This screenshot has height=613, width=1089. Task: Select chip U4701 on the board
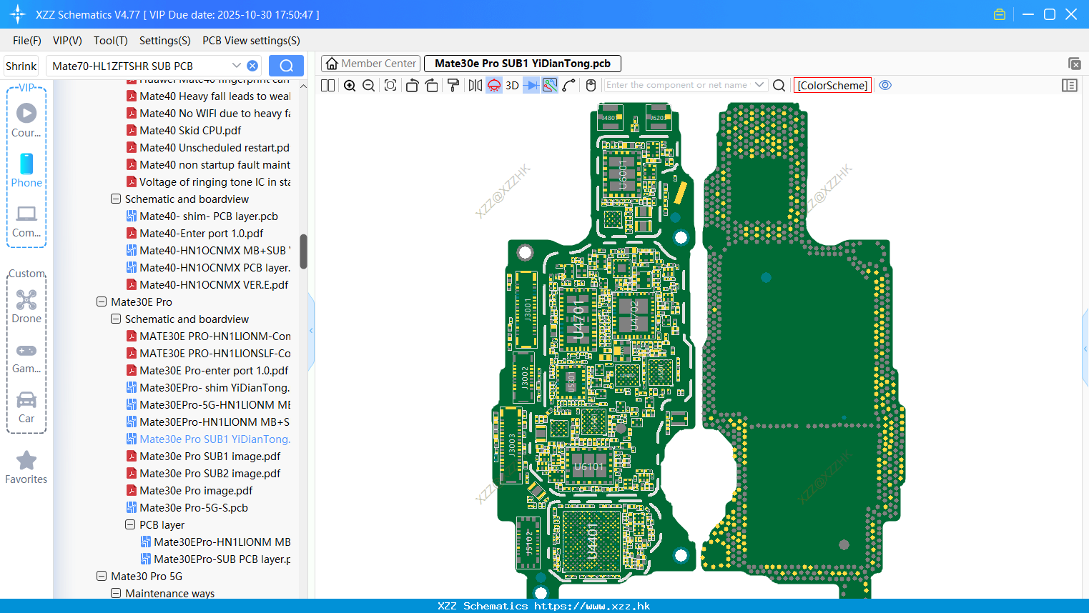click(578, 320)
